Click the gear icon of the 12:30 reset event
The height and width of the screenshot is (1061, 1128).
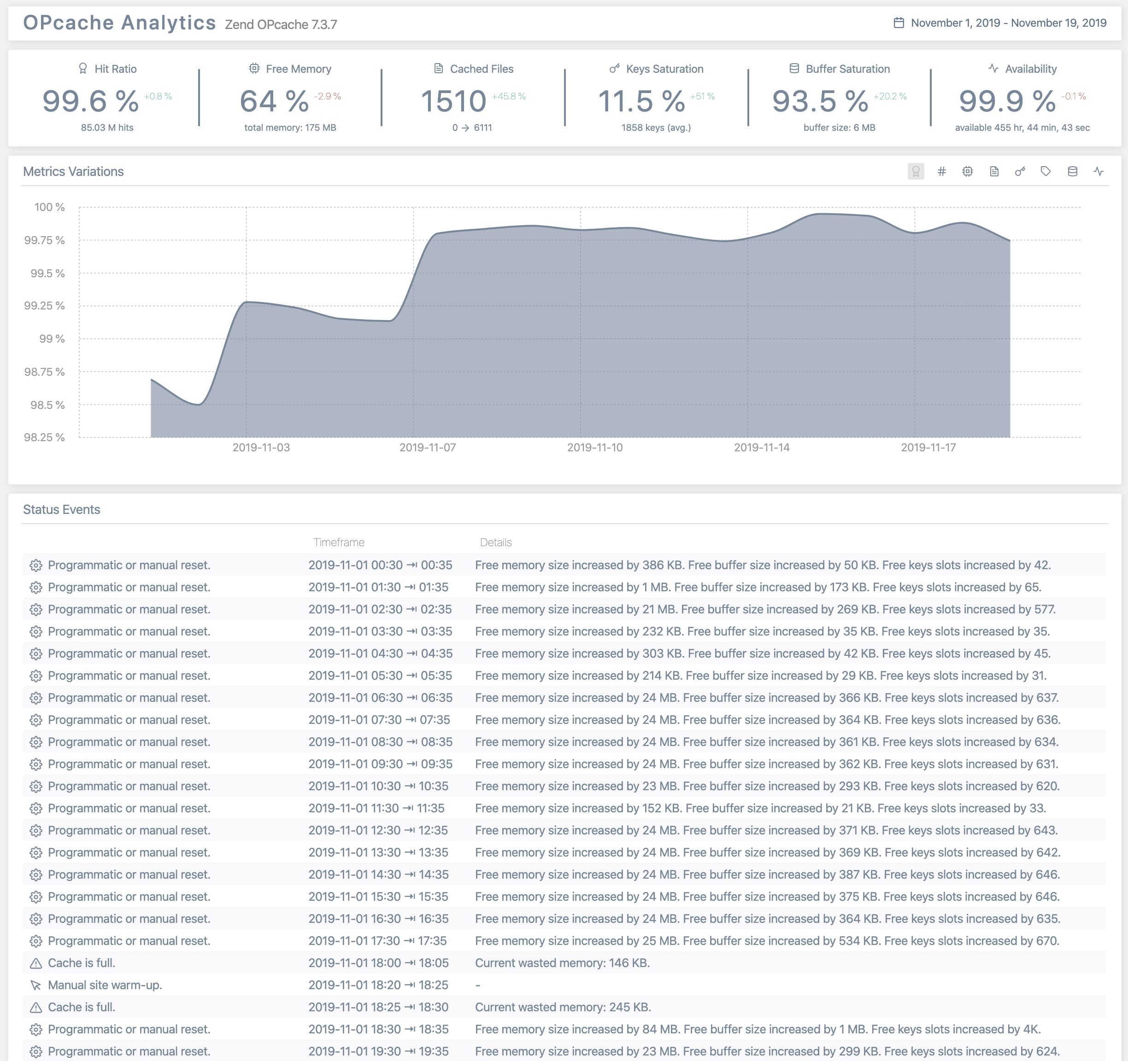click(x=36, y=830)
